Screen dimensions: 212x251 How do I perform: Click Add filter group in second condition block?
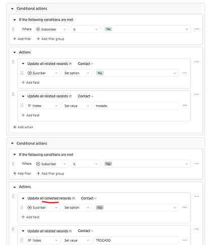click(50, 174)
